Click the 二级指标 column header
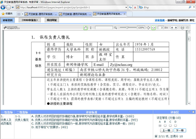The width and height of the screenshot is (196, 139). pyautogui.click(x=22, y=112)
